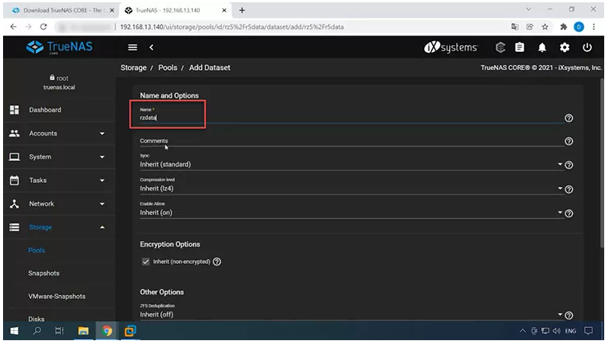Open the Enable Atime dropdown
The height and width of the screenshot is (344, 608).
point(352,213)
